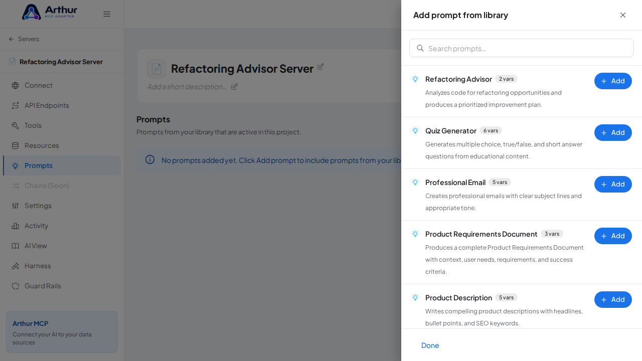
Task: Click the API Endpoints route icon
Action: 16,105
